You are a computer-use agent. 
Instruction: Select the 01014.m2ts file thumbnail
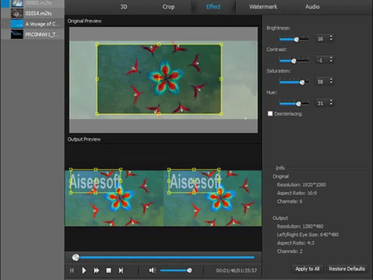[x=17, y=13]
